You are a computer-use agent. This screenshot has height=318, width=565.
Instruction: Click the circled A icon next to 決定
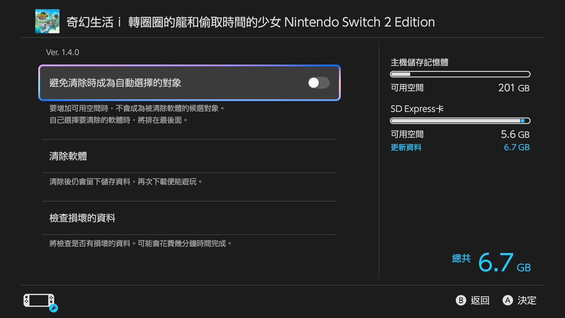tap(508, 301)
